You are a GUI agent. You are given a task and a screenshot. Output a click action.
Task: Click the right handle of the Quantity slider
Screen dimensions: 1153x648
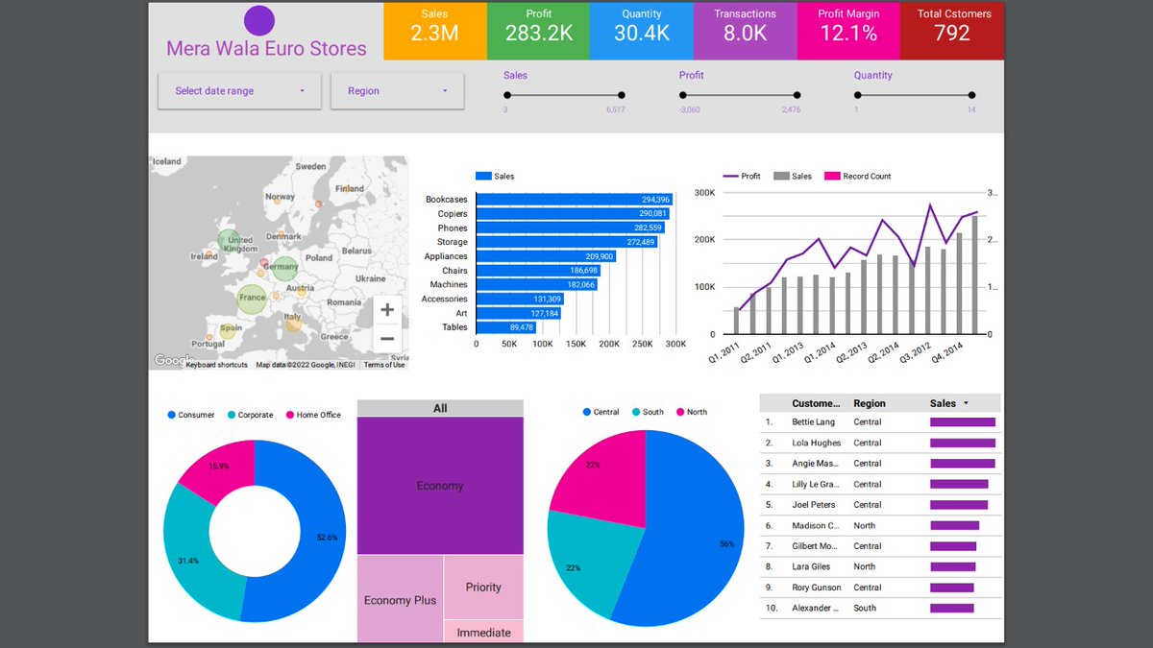(971, 95)
